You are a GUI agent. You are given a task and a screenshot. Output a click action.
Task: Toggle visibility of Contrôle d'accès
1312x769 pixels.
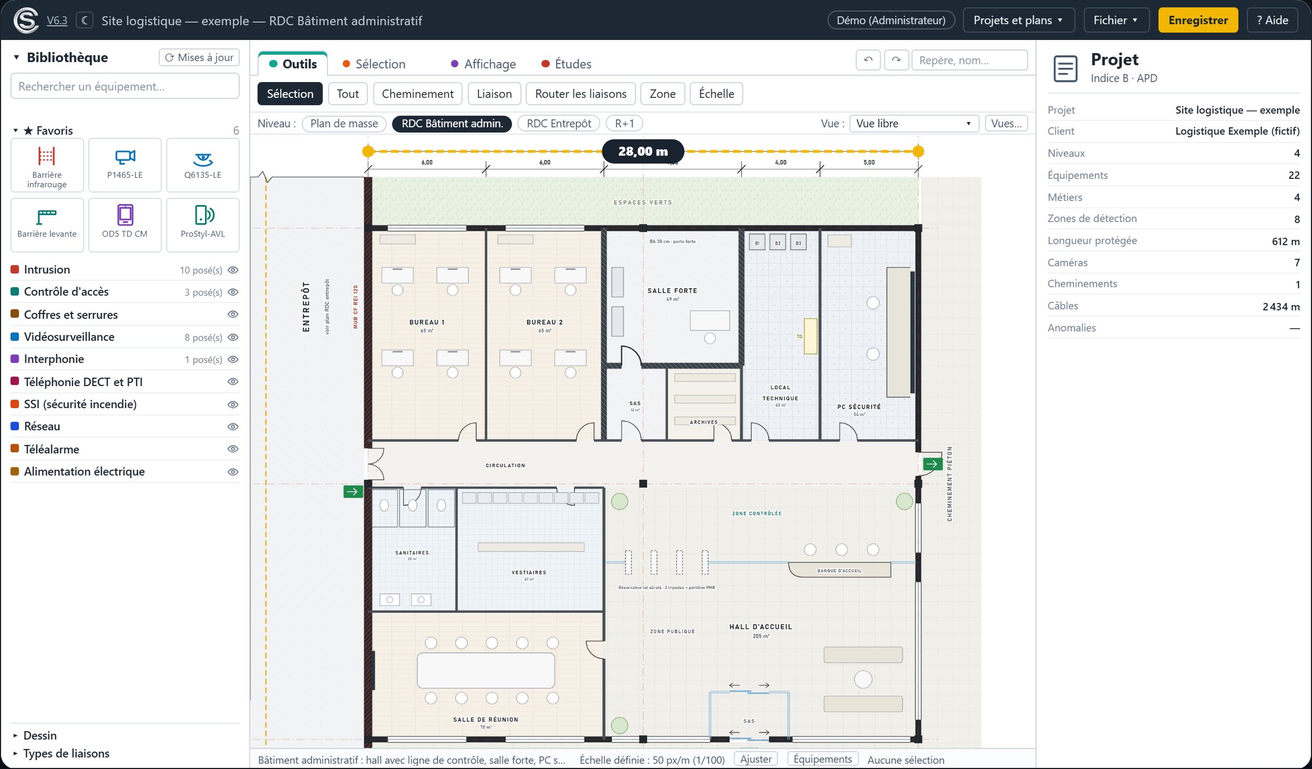(x=233, y=292)
